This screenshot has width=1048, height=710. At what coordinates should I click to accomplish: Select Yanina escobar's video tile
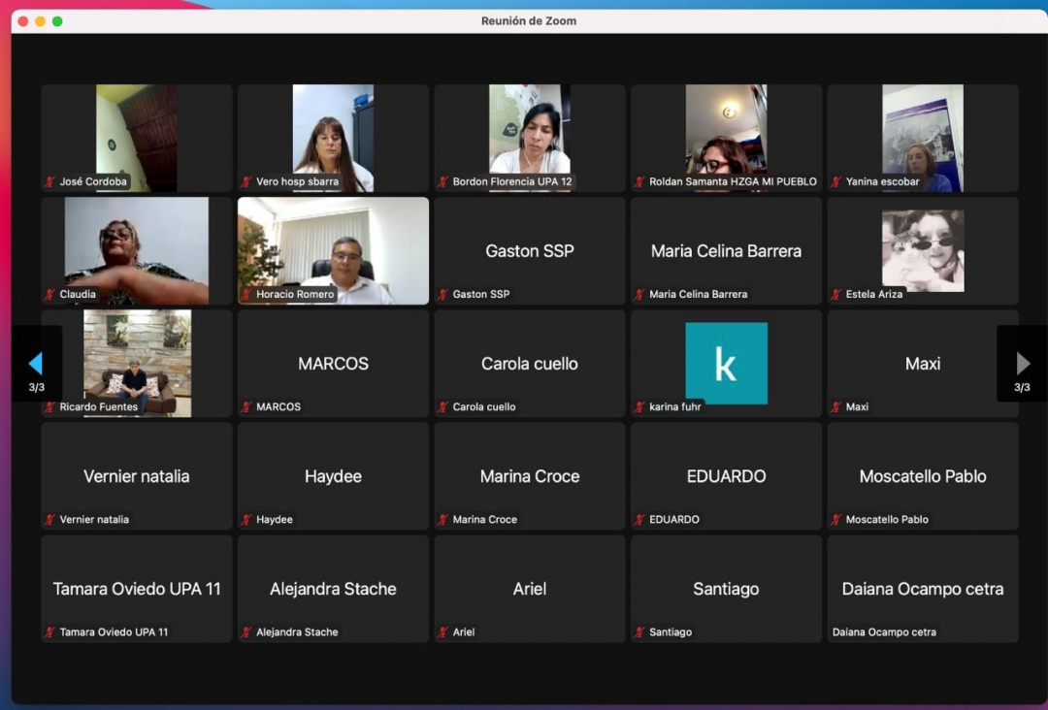click(x=923, y=138)
